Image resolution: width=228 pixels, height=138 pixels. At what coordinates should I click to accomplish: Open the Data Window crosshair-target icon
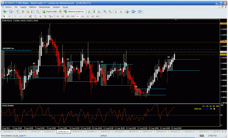pyautogui.click(x=23, y=12)
